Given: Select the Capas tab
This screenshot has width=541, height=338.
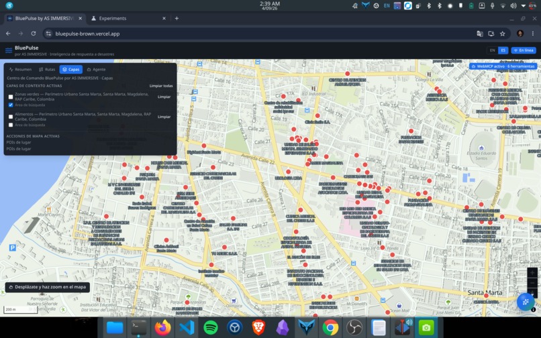Looking at the screenshot, I should [70, 69].
